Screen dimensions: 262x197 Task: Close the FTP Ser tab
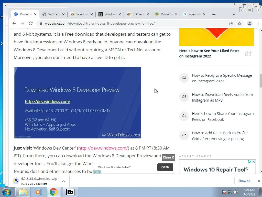pyautogui.click(x=148, y=14)
